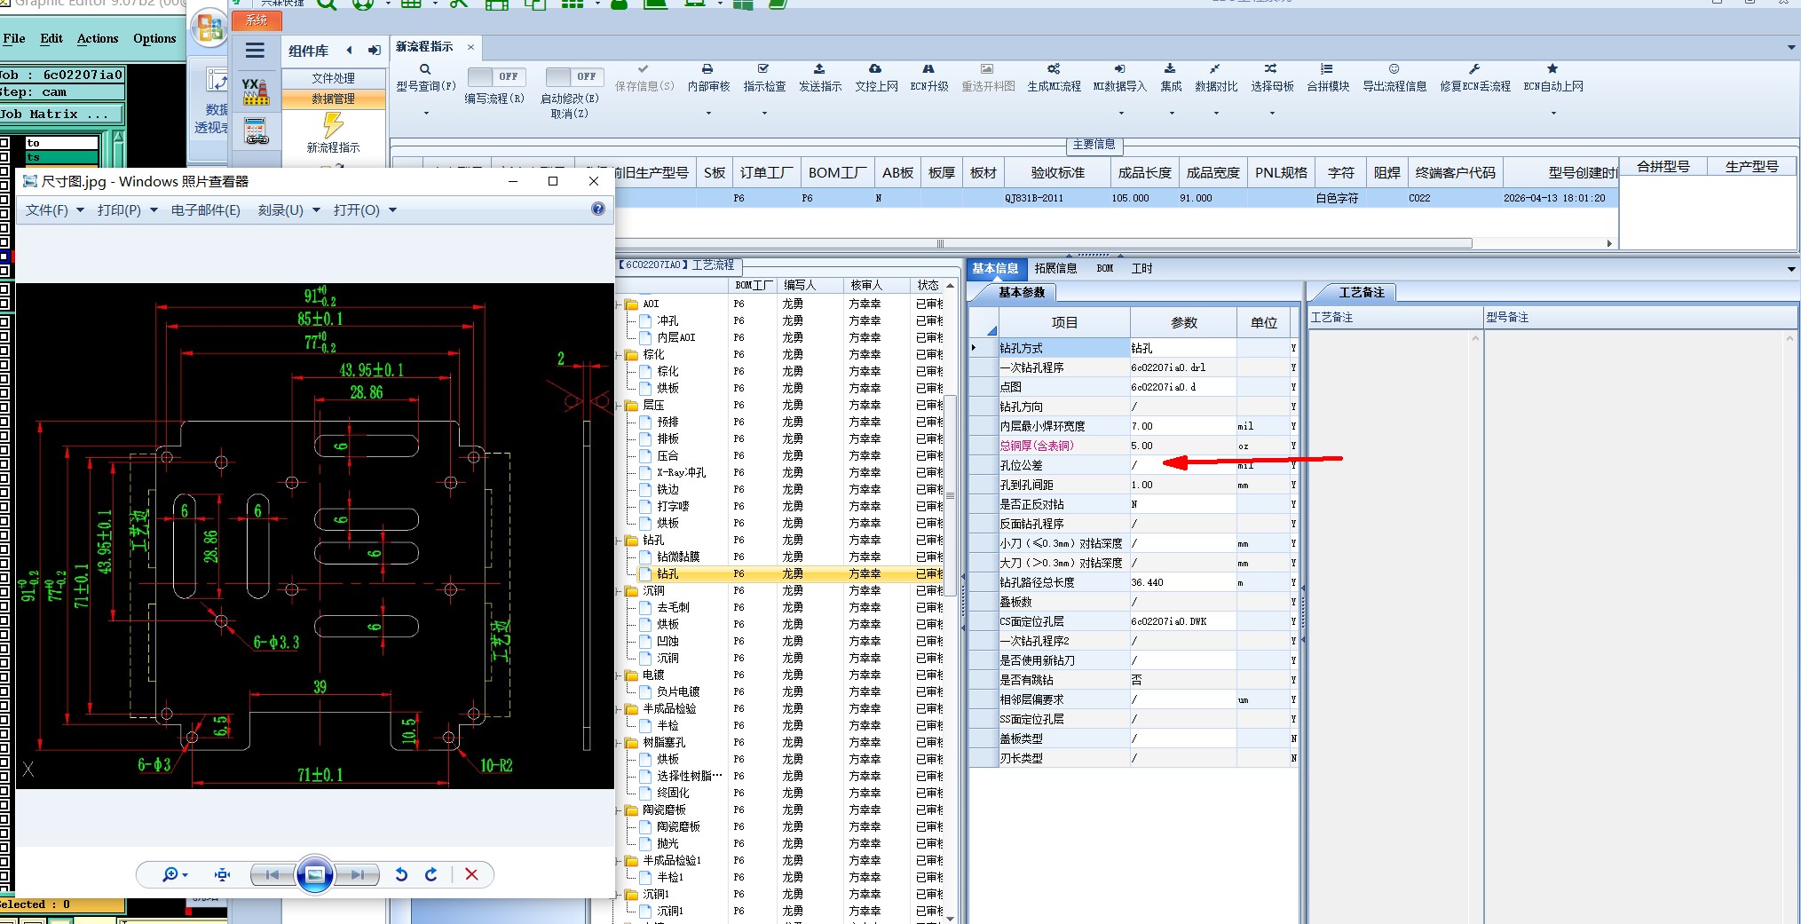The image size is (1801, 924).
Task: Toggle the 启动修改(E) OFF switch
Action: tap(574, 77)
